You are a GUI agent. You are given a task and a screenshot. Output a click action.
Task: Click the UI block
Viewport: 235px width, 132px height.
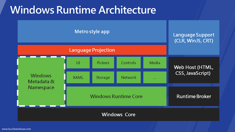78,63
